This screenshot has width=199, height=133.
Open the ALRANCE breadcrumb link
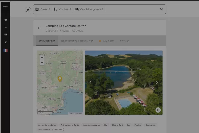[x=77, y=31]
